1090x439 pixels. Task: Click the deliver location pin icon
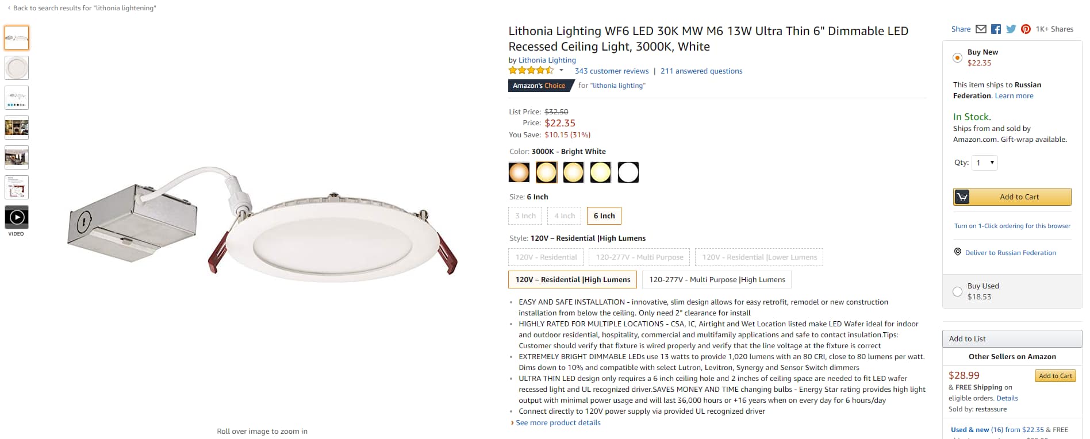(958, 252)
